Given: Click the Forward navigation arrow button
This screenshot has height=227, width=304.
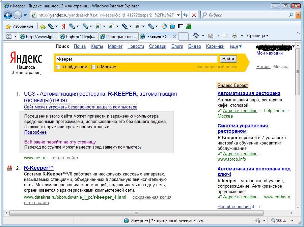Looking at the screenshot, I should point(18,15).
